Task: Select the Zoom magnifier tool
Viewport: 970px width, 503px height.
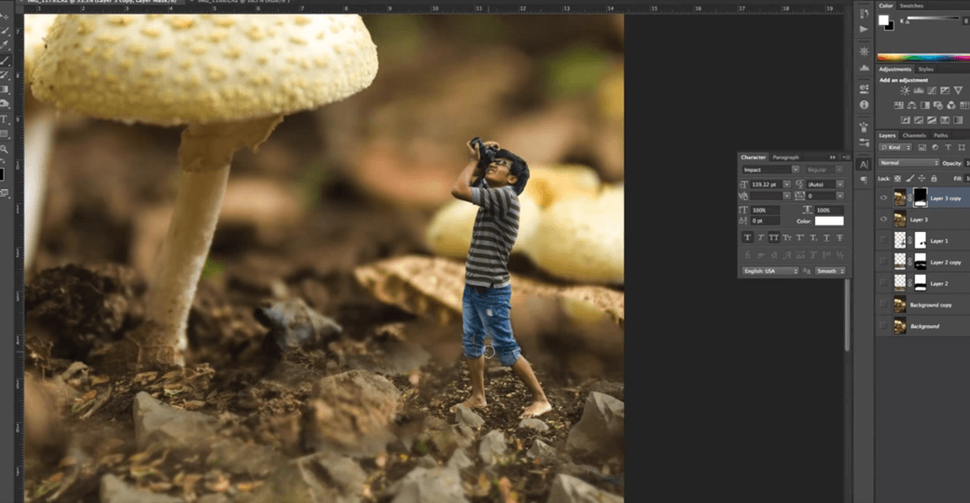Action: pos(5,149)
